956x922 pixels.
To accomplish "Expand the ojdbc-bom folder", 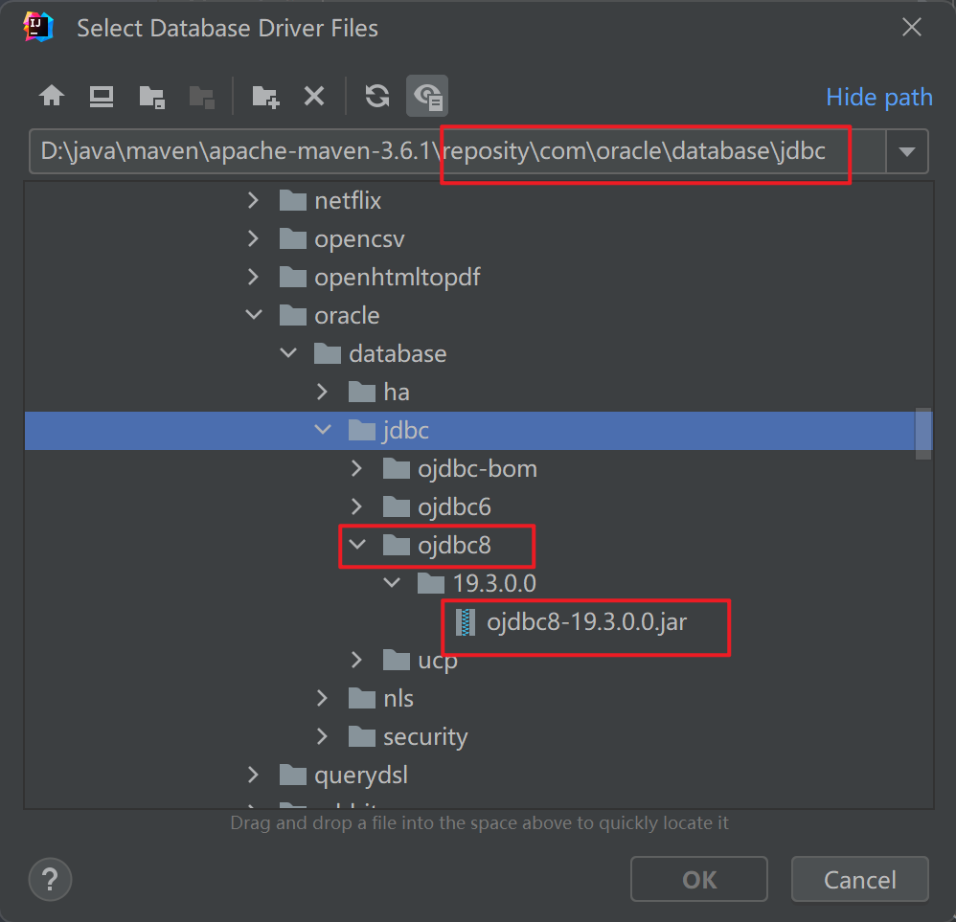I will coord(357,468).
